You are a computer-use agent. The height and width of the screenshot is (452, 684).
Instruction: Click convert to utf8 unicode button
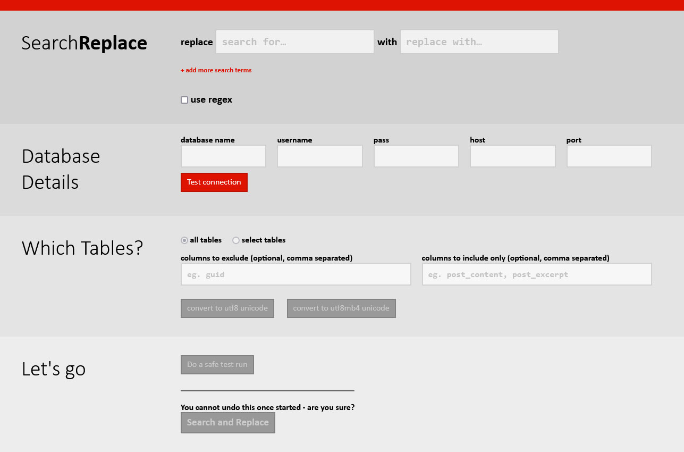pyautogui.click(x=227, y=308)
